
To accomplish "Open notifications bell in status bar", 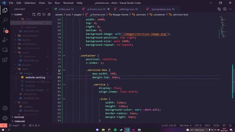I will 230,125.
